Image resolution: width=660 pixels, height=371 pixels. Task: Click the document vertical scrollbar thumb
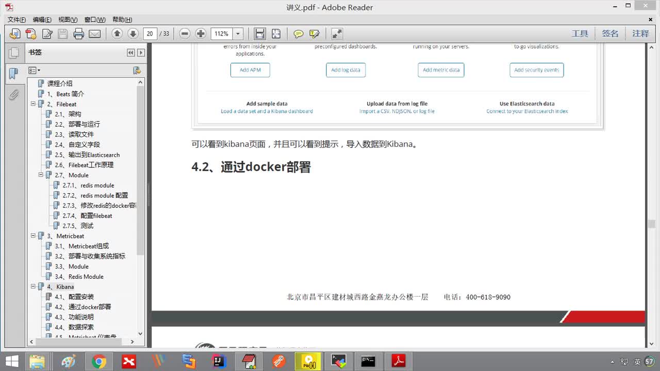(652, 224)
